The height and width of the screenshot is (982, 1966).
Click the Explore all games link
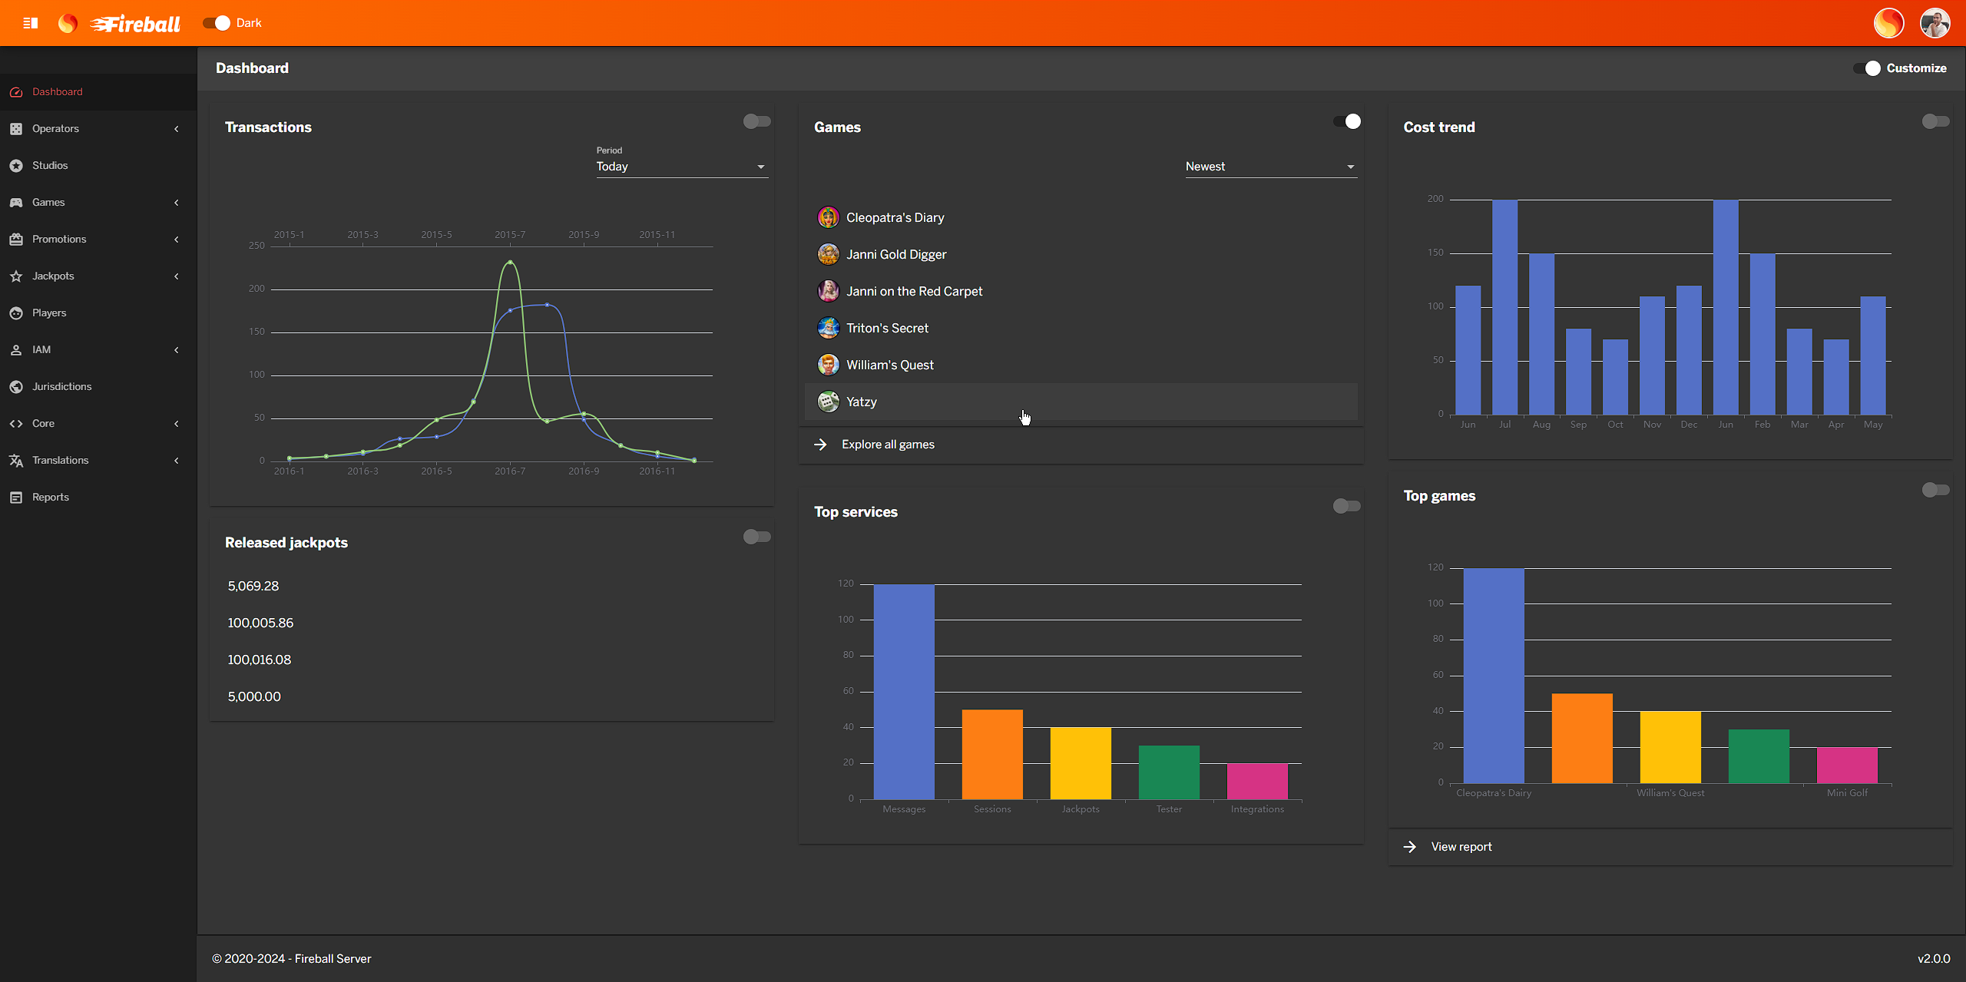point(887,445)
